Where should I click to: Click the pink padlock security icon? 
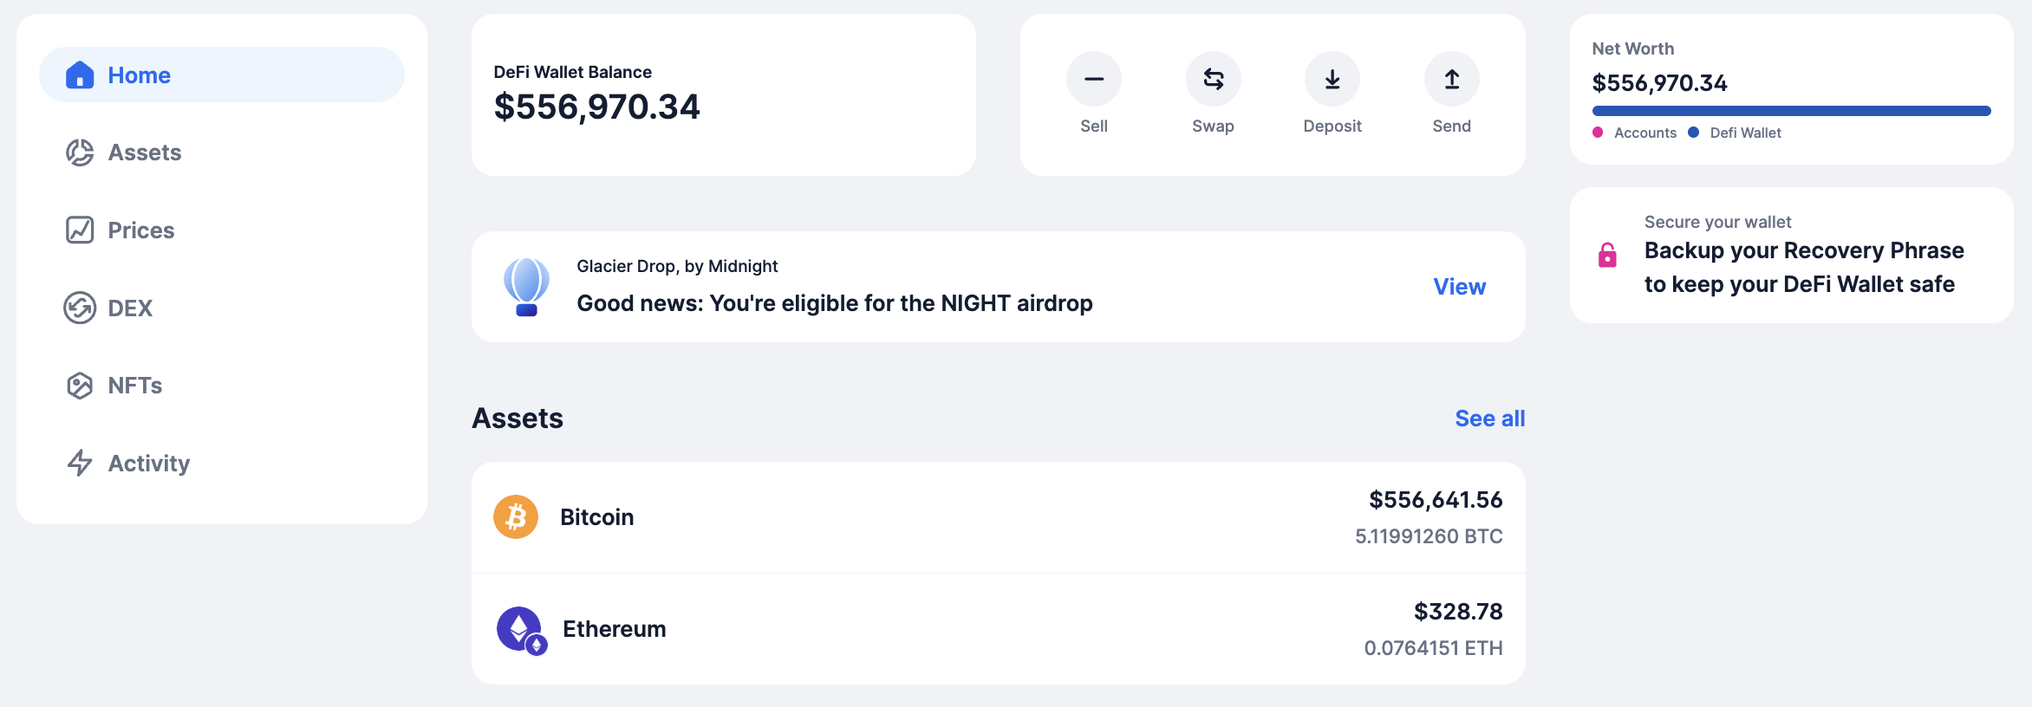1607,255
